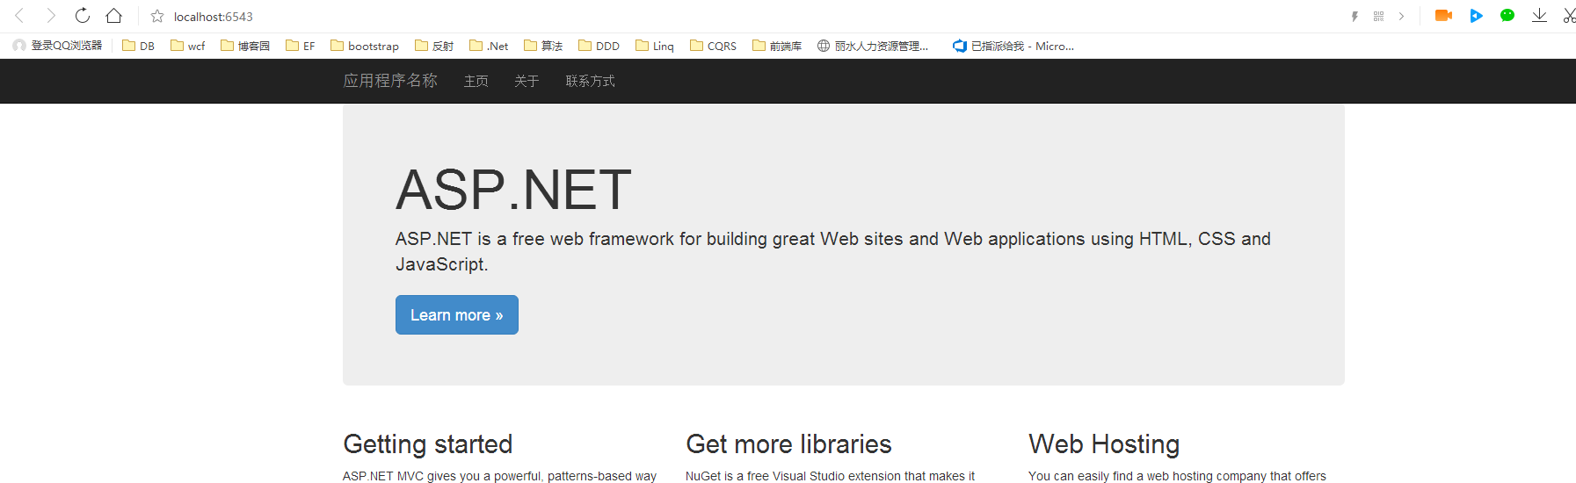Viewport: 1576px width, 483px height.
Task: Reload the page with the refresh icon
Action: [x=83, y=16]
